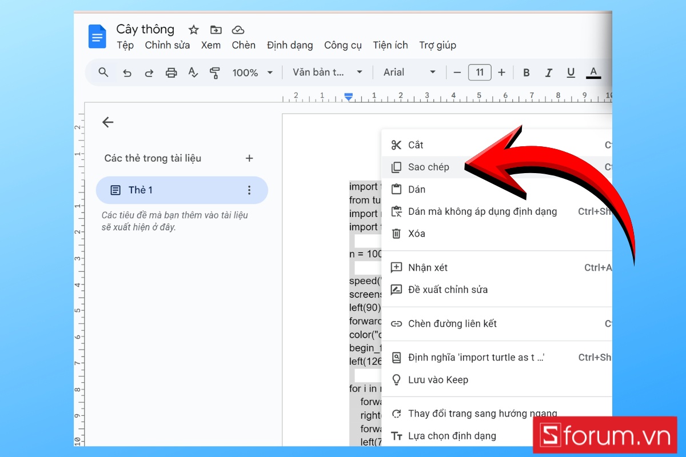Toggle bold formatting

tap(526, 73)
